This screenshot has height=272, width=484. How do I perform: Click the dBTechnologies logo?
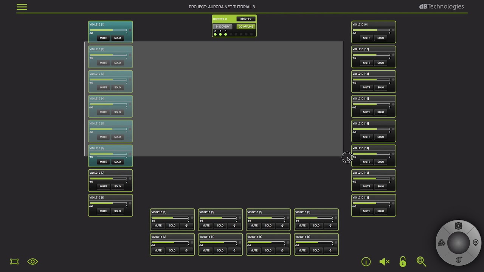coord(441,6)
